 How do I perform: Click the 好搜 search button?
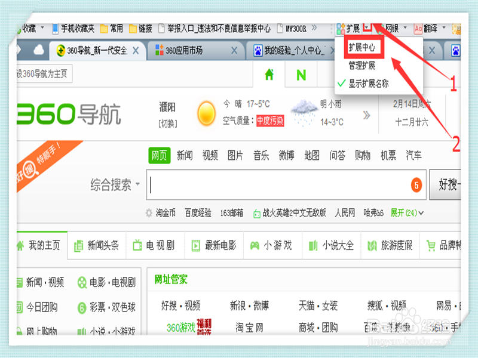coord(445,184)
